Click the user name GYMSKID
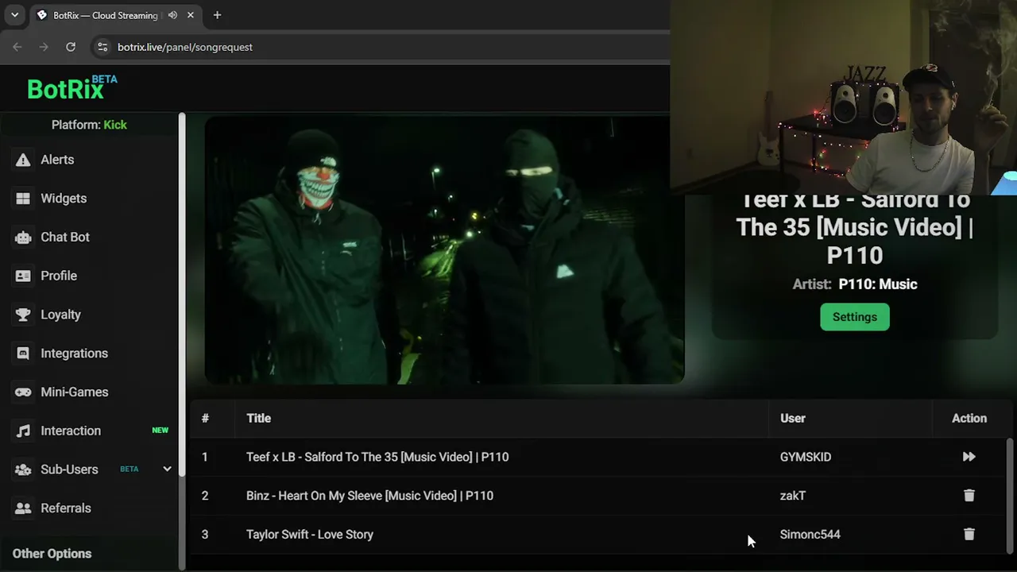 click(x=806, y=457)
